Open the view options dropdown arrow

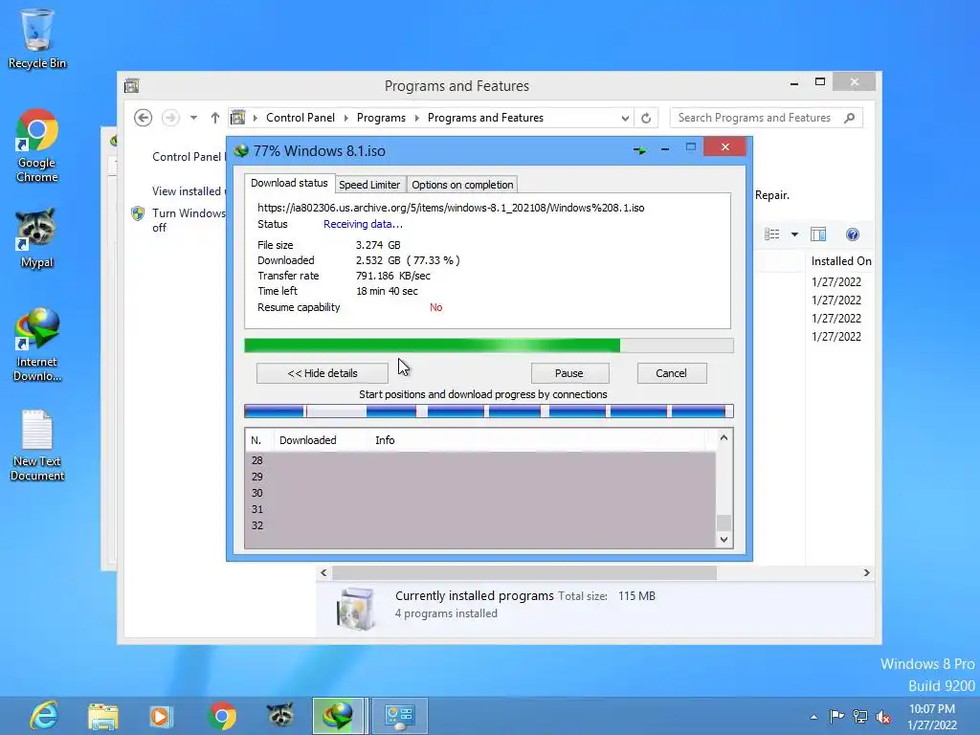795,235
